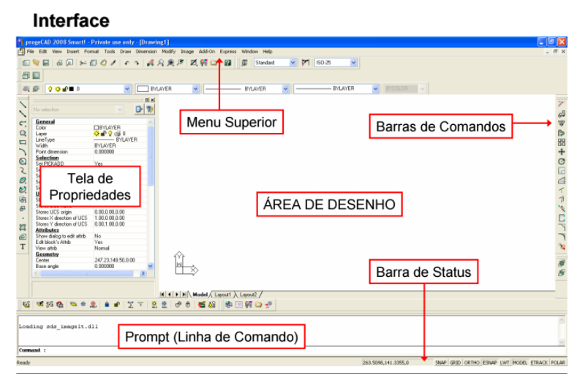Toggle GRID display in the status bar
Screen dimensions: 577x374
[455, 362]
